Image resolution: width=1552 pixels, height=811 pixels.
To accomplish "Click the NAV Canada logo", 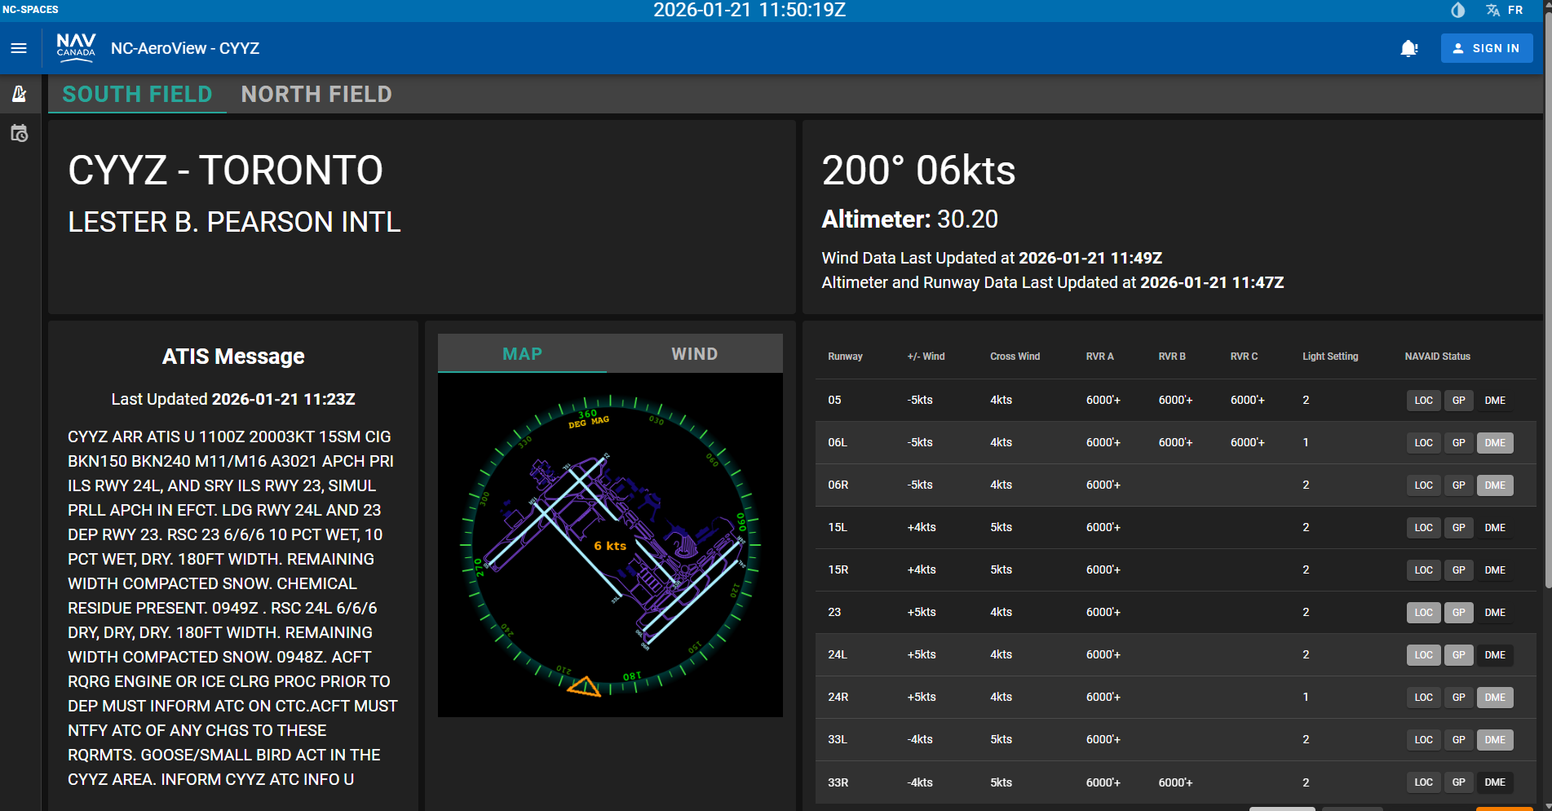I will click(76, 47).
